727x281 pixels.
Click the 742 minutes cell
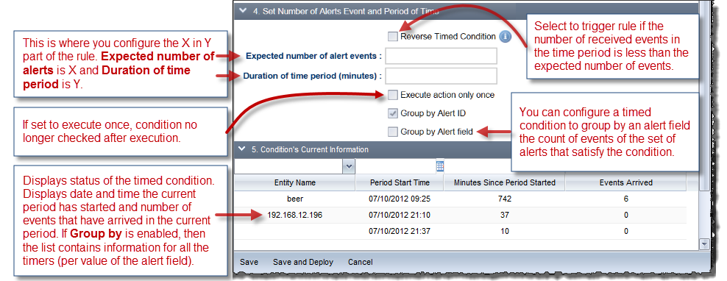(505, 199)
